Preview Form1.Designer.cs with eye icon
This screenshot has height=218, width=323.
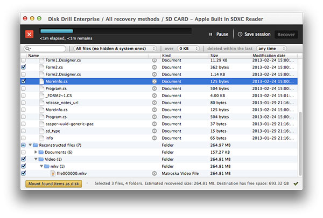coord(155,60)
